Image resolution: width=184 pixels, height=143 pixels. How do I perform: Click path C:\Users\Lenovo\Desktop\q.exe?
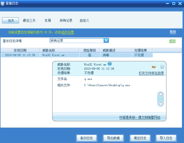[x=107, y=85]
